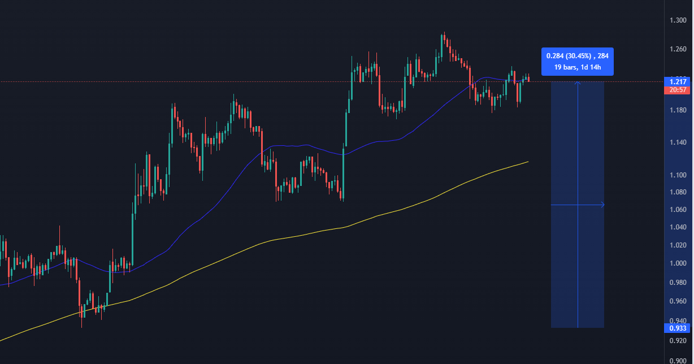This screenshot has height=364, width=694.
Task: Click the 0.900 price scale label
Action: [678, 360]
